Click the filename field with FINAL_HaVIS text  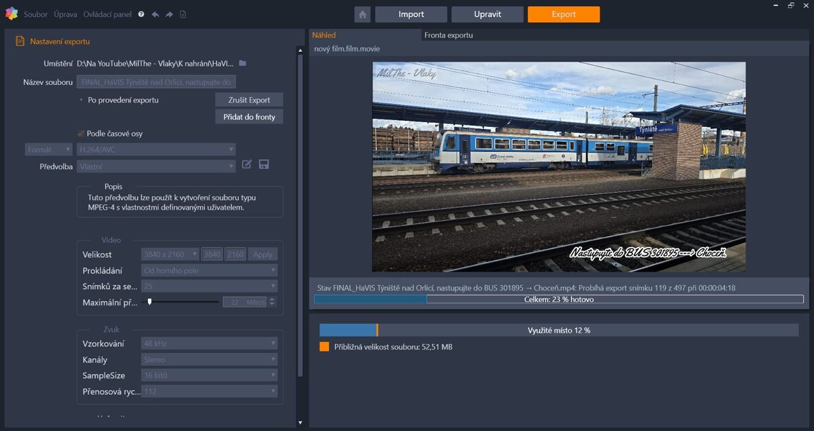tap(157, 81)
